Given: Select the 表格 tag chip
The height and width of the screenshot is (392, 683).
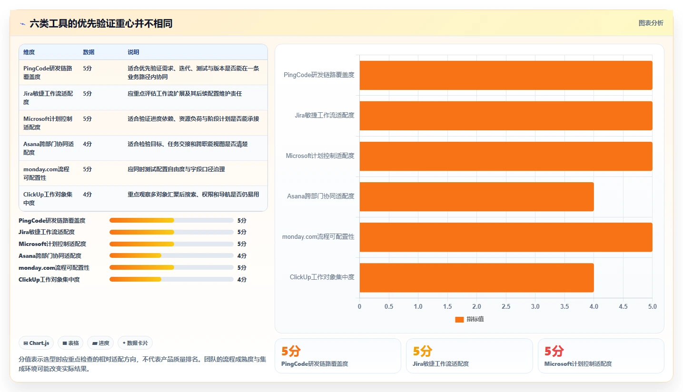Looking at the screenshot, I should tap(70, 343).
